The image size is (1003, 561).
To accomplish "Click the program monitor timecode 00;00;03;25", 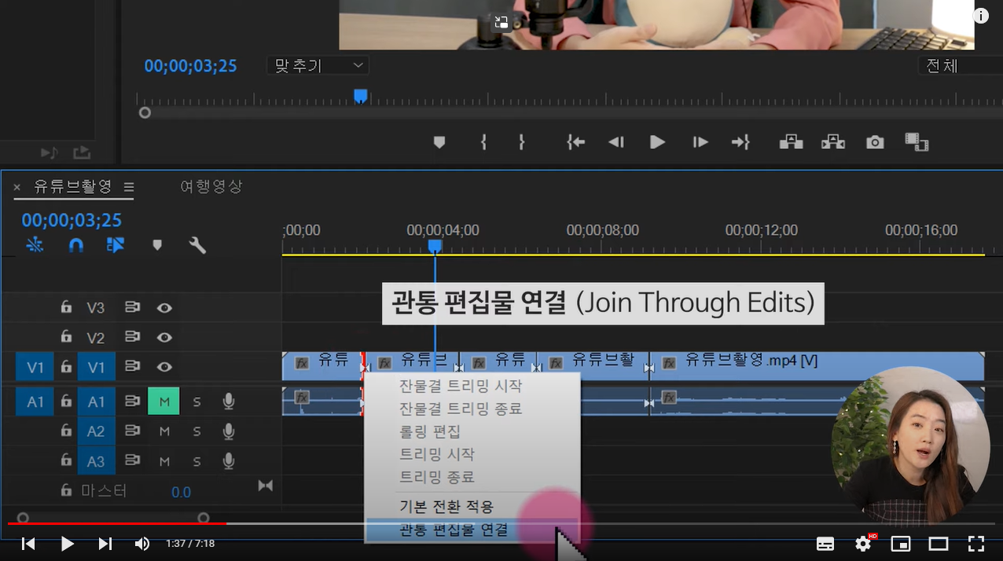I will click(x=190, y=66).
